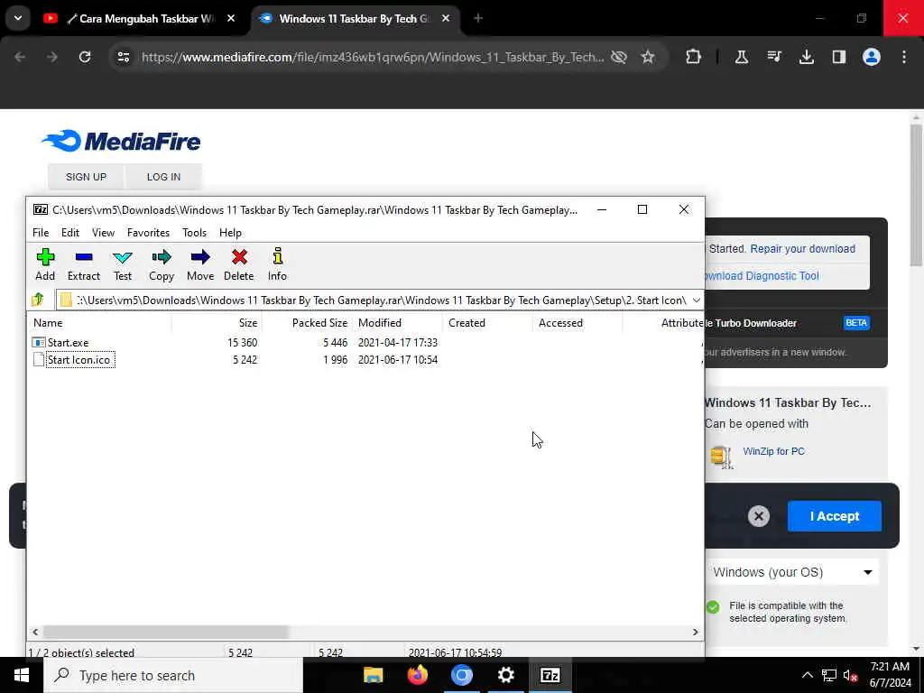
Task: Run the Test archive tool
Action: (123, 264)
